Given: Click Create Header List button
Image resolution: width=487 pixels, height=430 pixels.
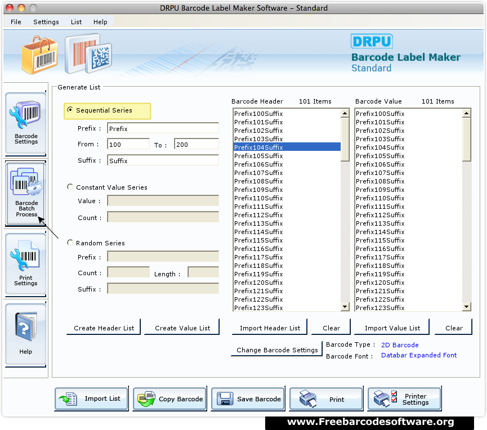Looking at the screenshot, I should click(x=104, y=328).
